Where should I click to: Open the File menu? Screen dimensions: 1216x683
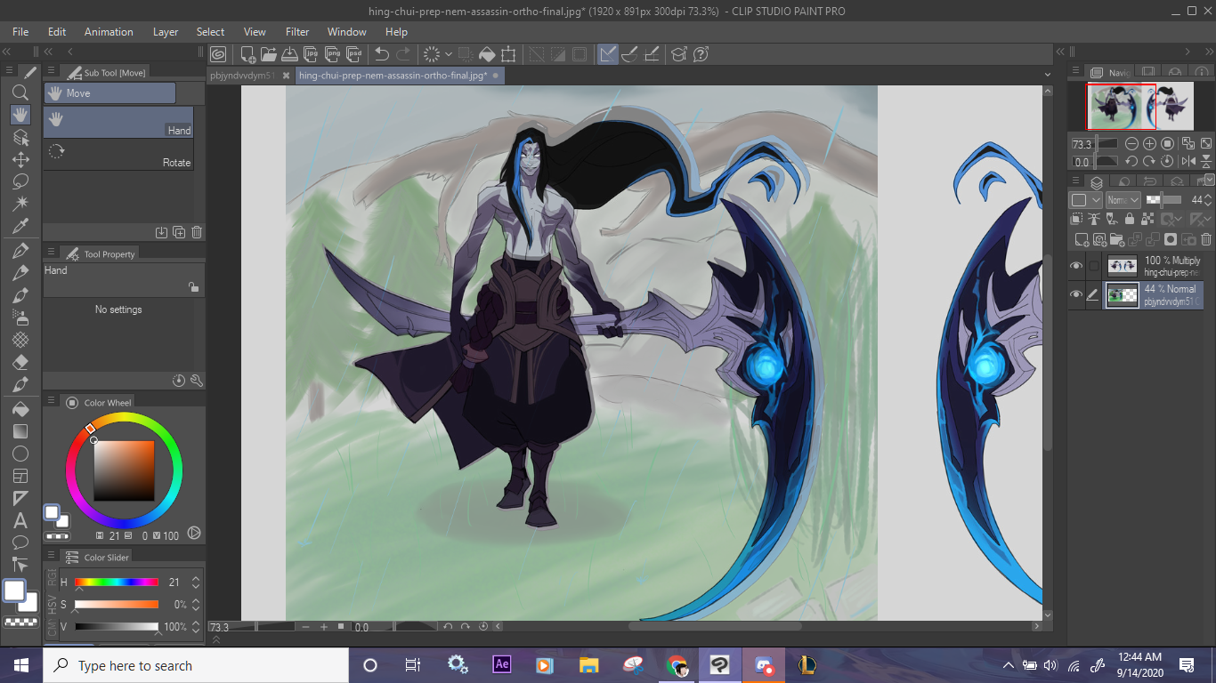pos(20,32)
